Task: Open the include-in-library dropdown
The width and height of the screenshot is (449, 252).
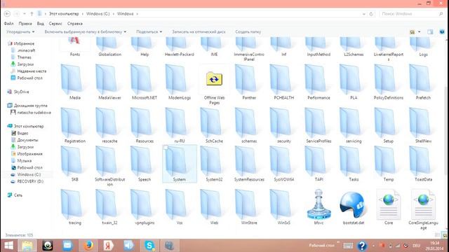Action: [x=86, y=31]
